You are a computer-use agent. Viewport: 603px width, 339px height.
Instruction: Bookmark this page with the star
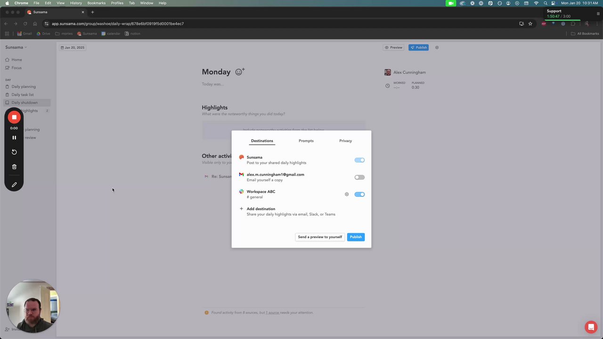(530, 24)
